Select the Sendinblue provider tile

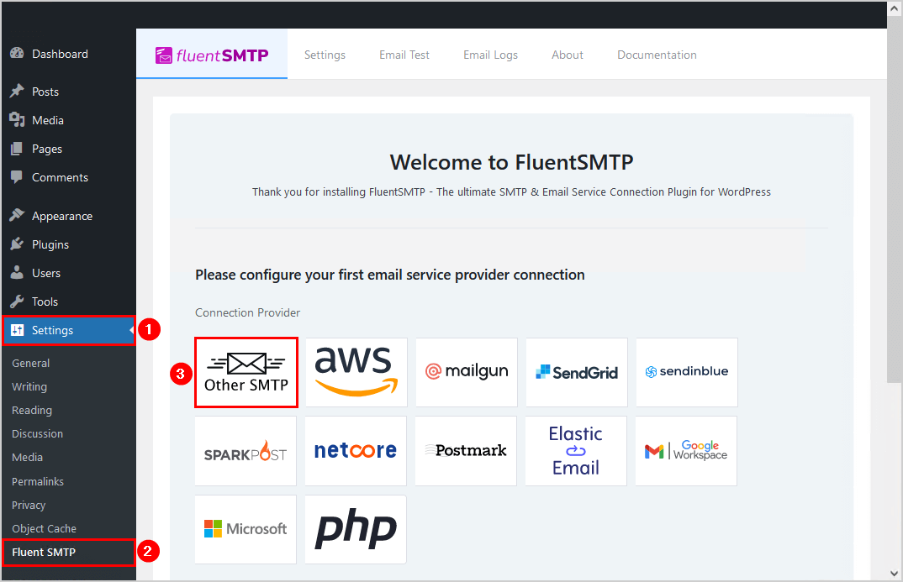[686, 373]
